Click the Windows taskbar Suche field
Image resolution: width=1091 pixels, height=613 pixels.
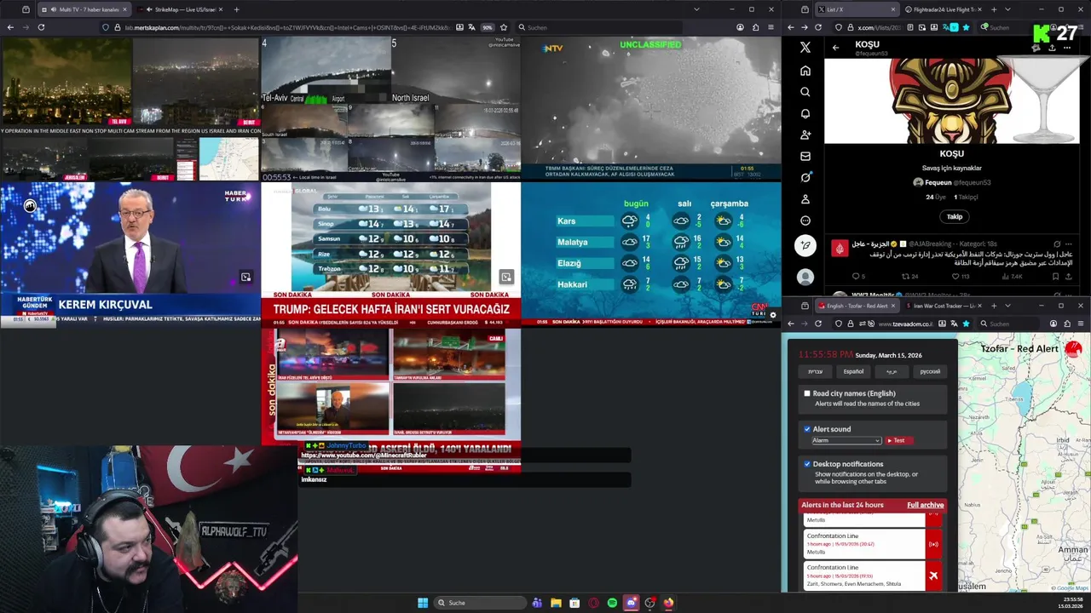tap(480, 603)
